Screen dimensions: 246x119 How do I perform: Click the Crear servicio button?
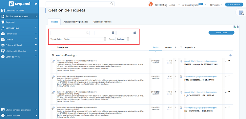234,5
